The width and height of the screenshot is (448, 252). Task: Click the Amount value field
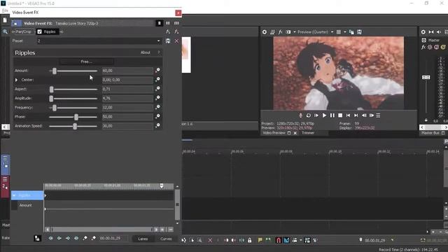point(127,71)
